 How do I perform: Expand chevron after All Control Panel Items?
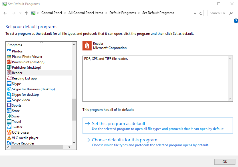106,13
